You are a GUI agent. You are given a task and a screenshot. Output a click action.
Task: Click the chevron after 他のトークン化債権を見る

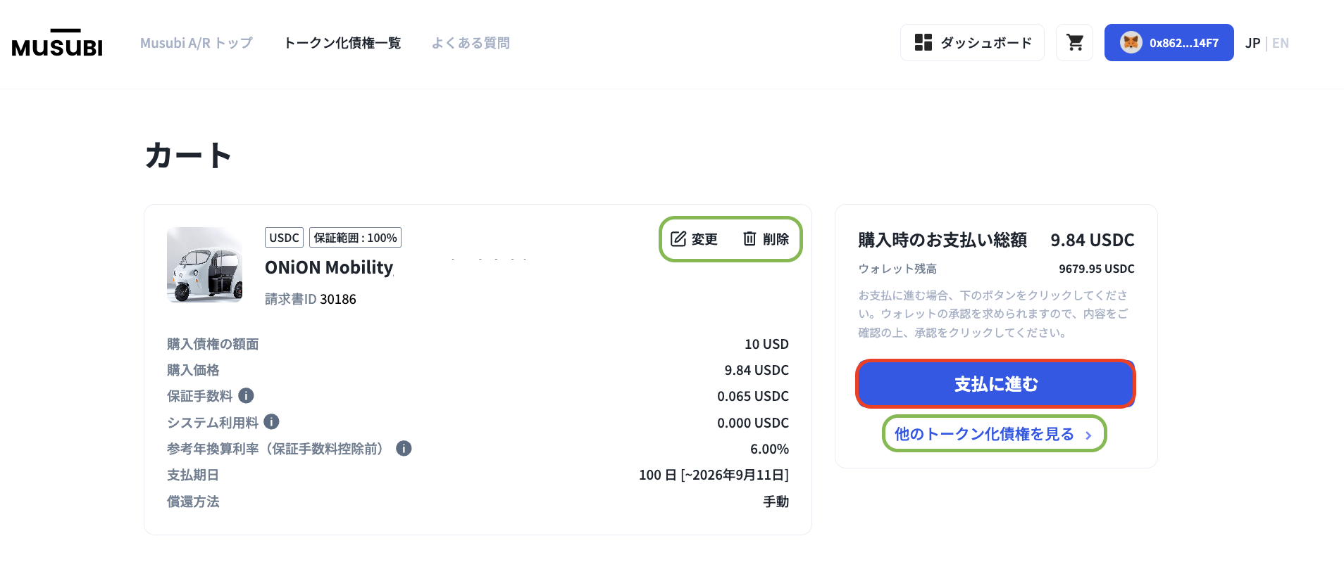point(1088,435)
